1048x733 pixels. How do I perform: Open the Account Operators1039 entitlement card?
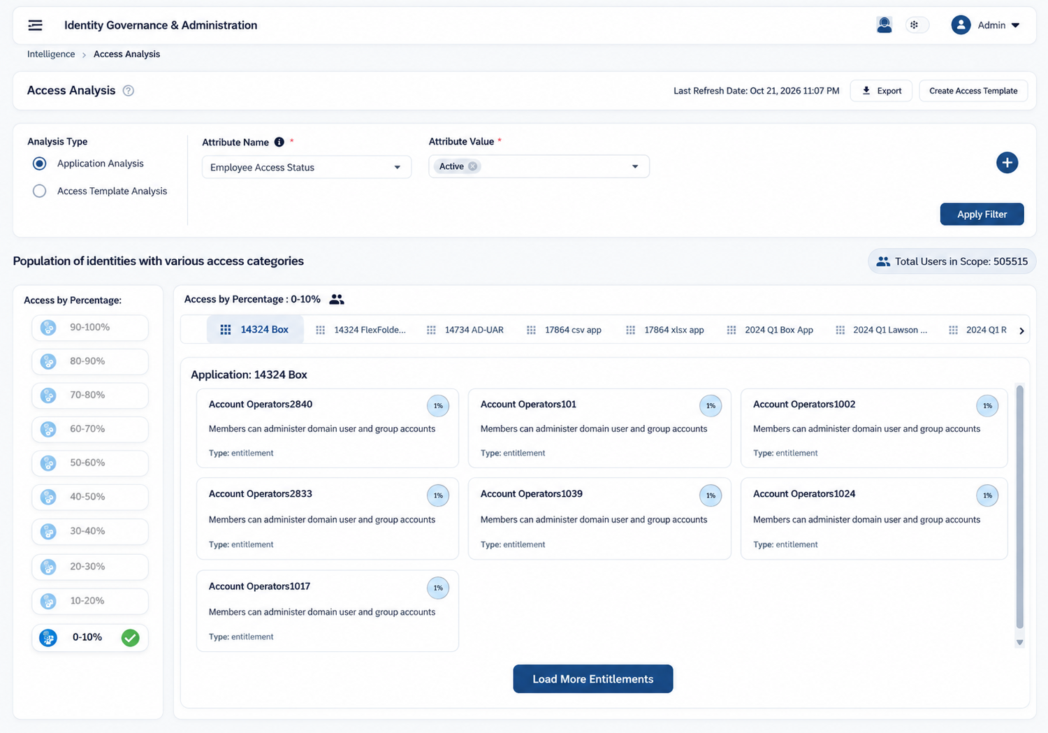click(599, 518)
